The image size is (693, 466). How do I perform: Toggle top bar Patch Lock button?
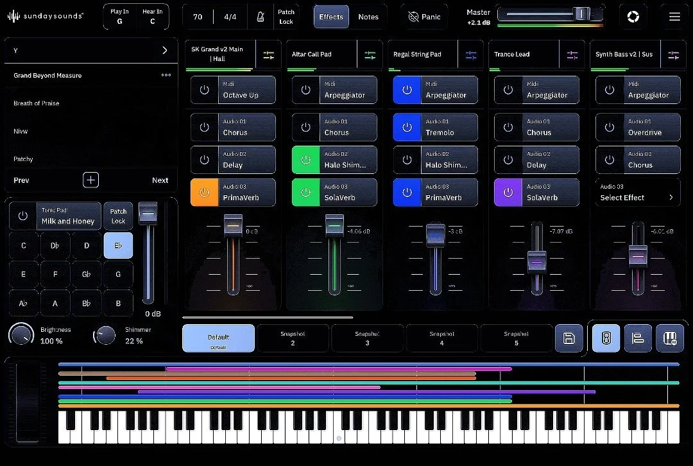[x=286, y=17]
